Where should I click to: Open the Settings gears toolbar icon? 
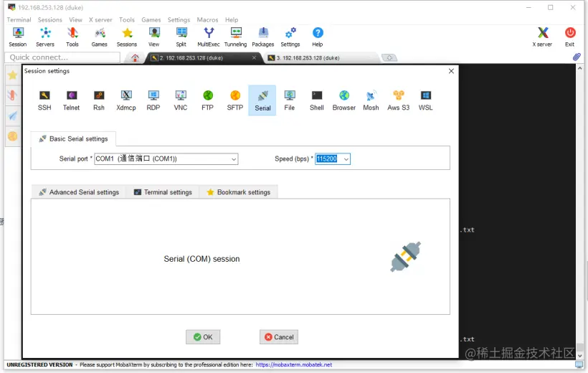pyautogui.click(x=290, y=37)
